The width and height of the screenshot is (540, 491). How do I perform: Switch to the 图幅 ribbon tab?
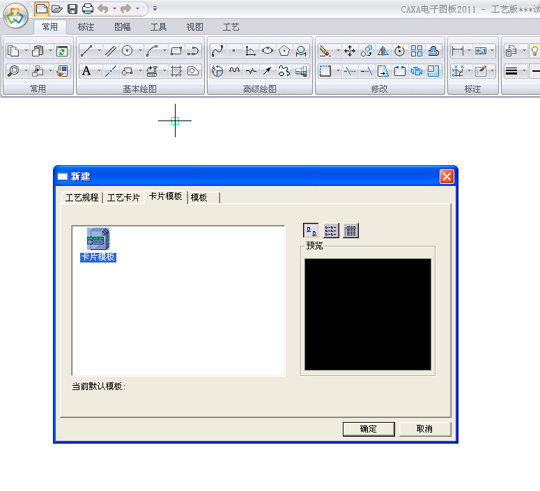[x=122, y=27]
